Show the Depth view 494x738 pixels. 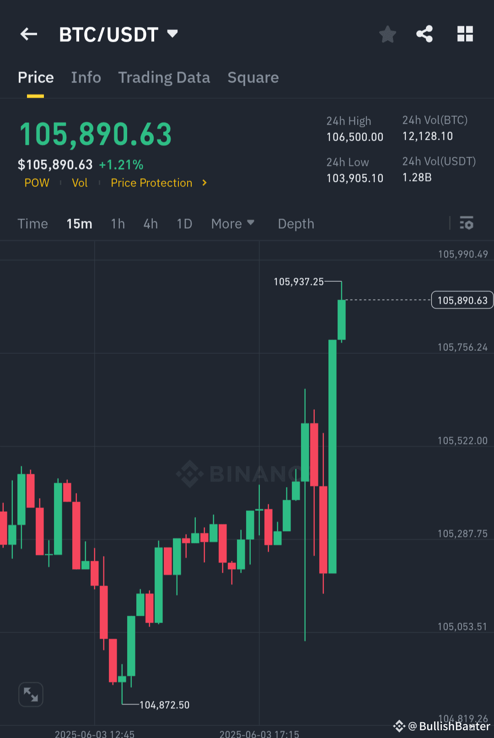(295, 224)
